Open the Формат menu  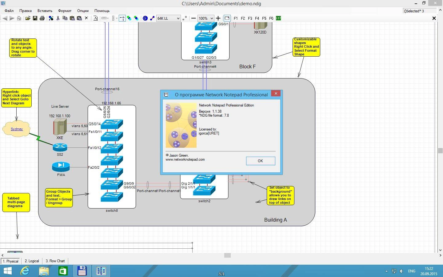(65, 11)
